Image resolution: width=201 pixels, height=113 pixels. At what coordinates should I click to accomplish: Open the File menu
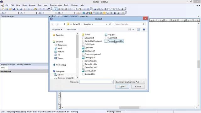click(x=7, y=5)
